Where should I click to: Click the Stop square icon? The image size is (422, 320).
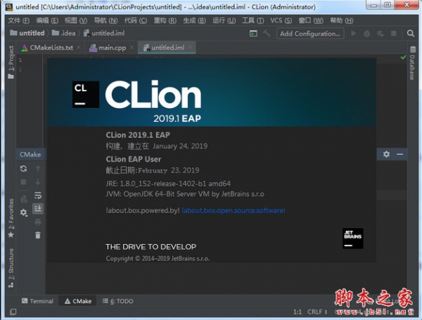(x=394, y=34)
